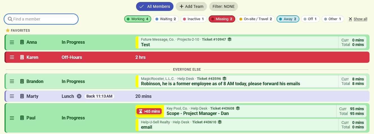
Task: Click the star icon beside FAVORITES
Action: pyautogui.click(x=8, y=30)
